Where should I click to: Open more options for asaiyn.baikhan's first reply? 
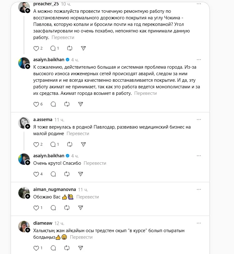(198, 59)
